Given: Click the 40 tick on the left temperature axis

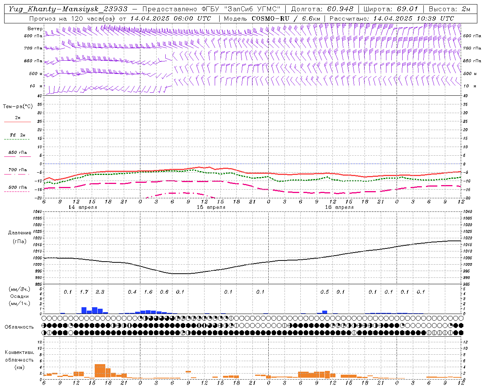Looking at the screenshot, I should coord(39,96).
